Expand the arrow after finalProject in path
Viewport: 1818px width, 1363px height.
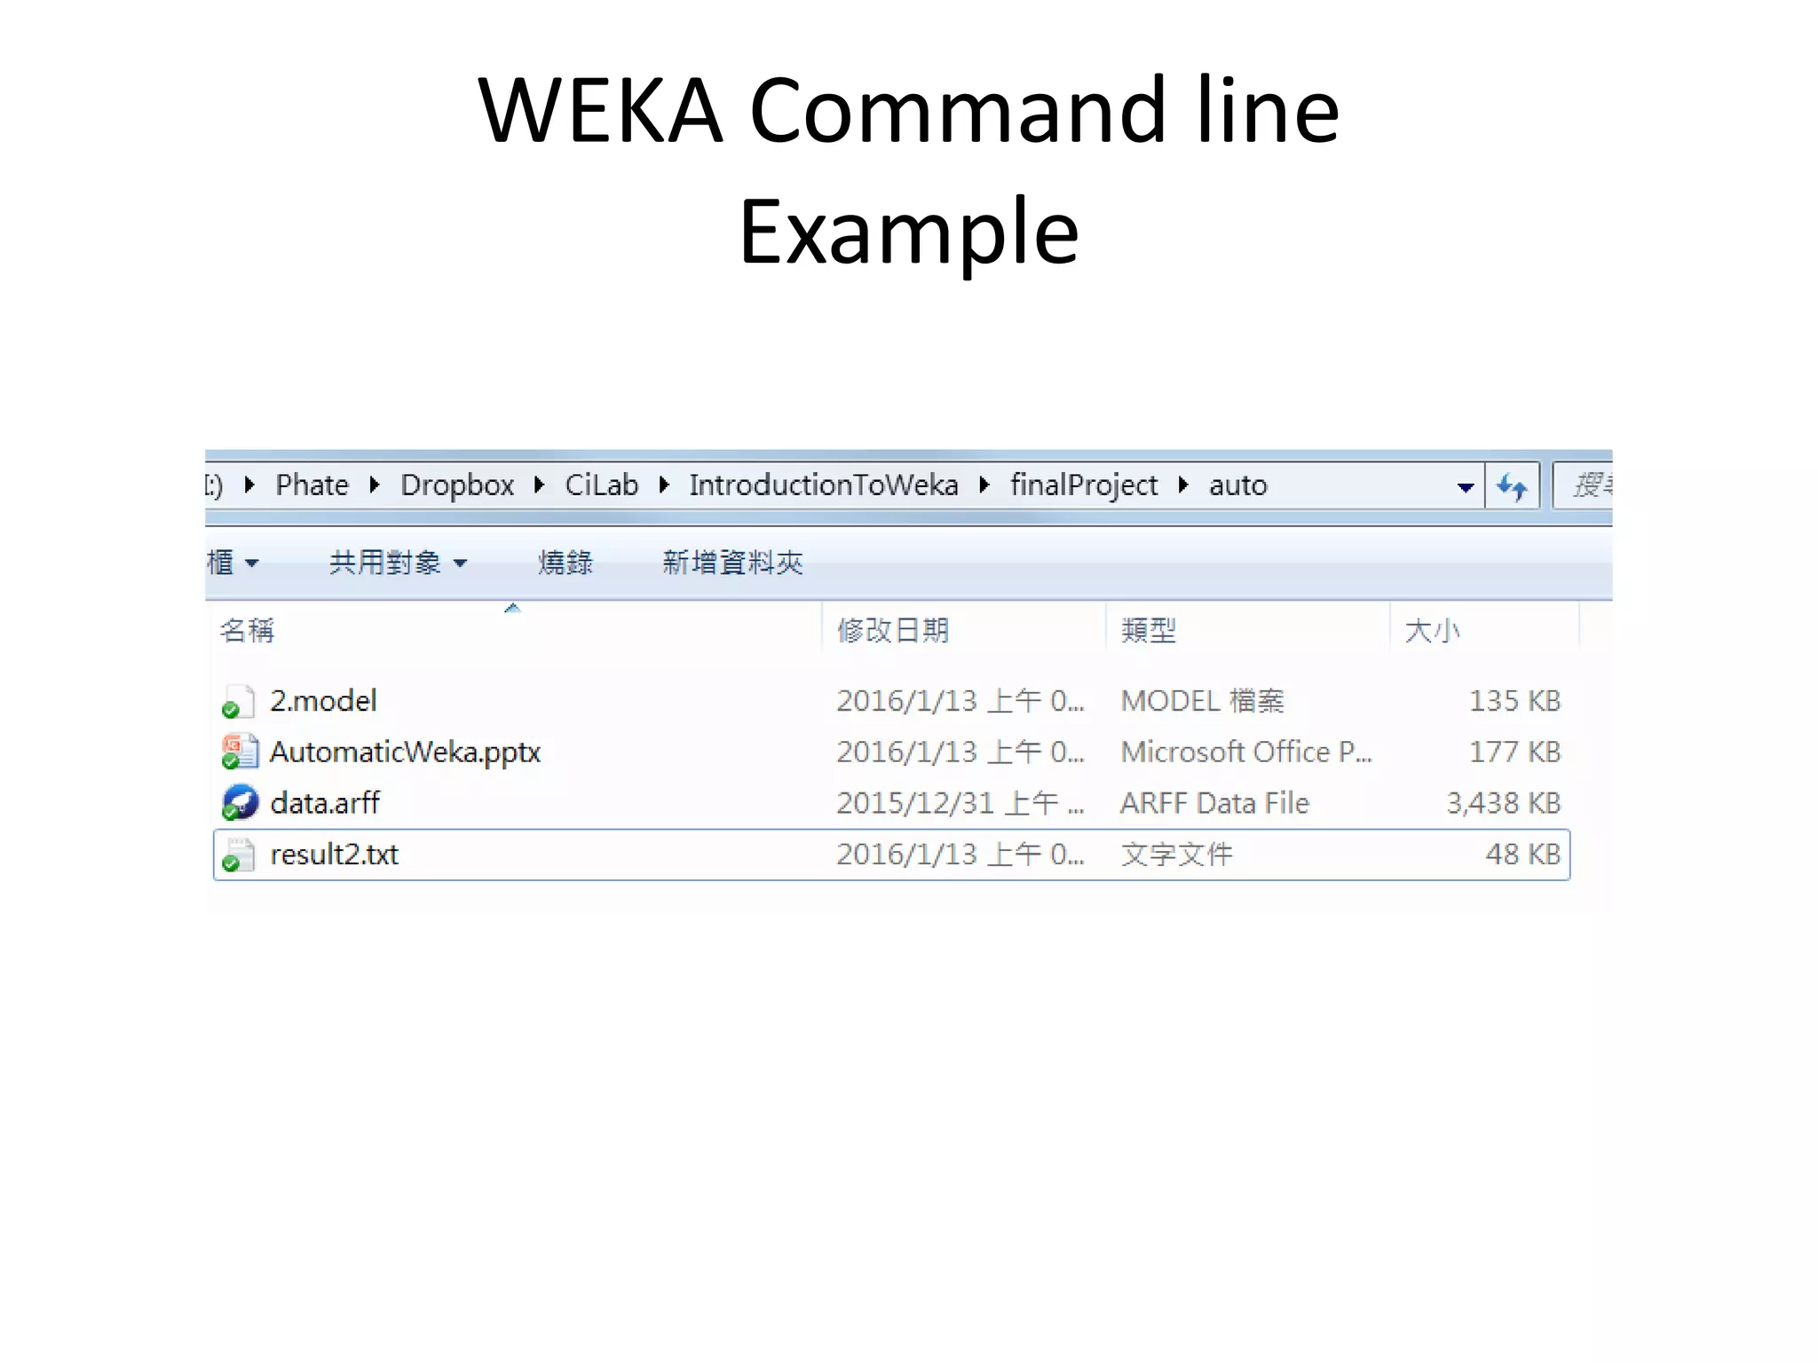[1183, 485]
